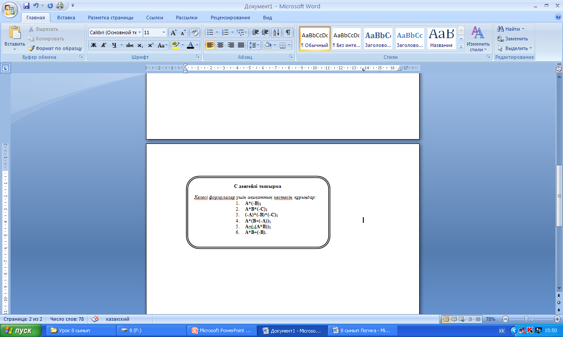Open the Разметка страницы tab
This screenshot has width=563, height=337.
pyautogui.click(x=110, y=18)
